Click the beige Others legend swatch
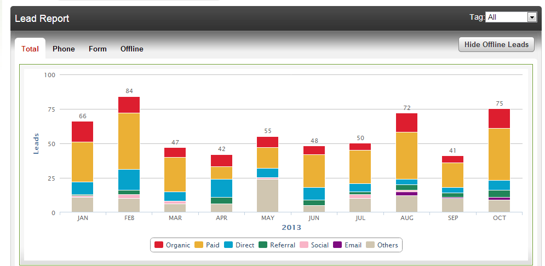This screenshot has height=266, width=545. (370, 245)
